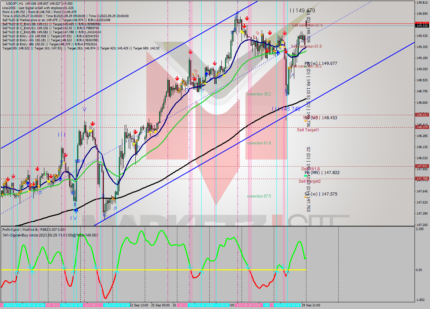This screenshot has height=309, width=430.
Task: Click the '| | 149.479' wave label
Action: point(302,11)
